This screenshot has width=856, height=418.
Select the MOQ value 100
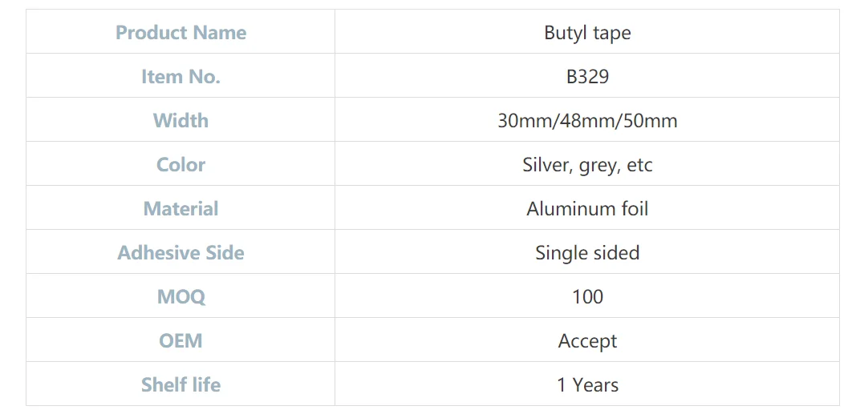tap(587, 297)
